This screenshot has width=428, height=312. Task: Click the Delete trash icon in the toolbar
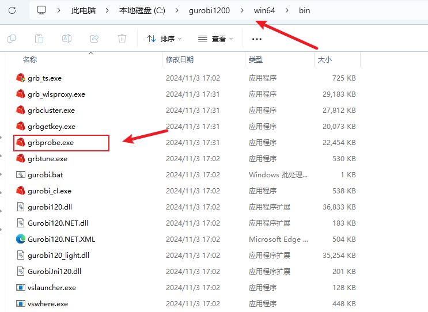[x=122, y=39]
